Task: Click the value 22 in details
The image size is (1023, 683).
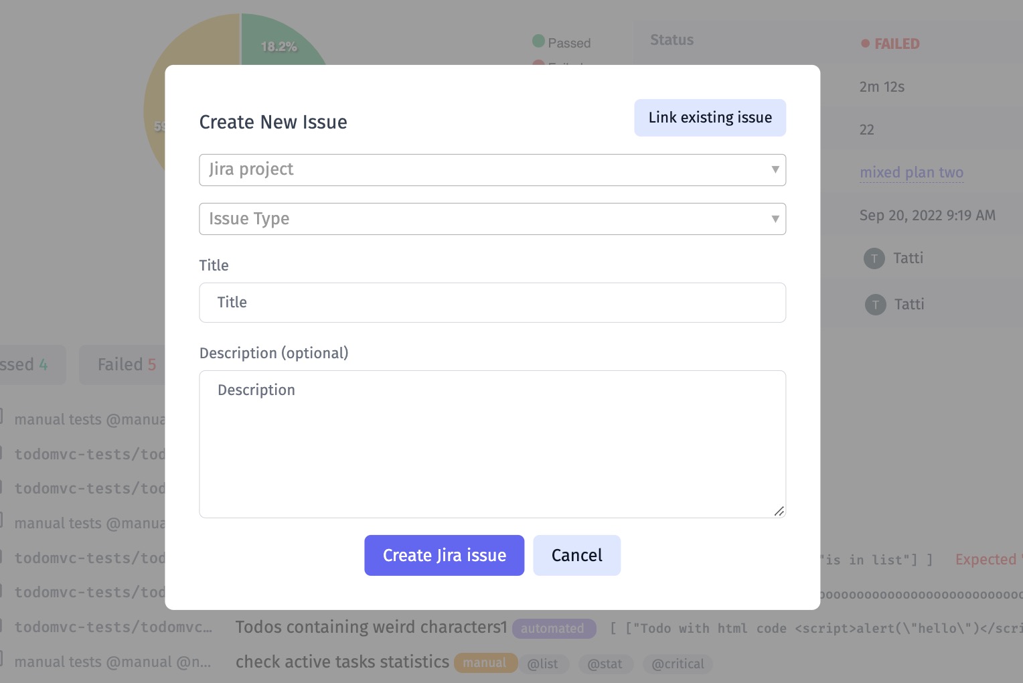Action: point(867,130)
